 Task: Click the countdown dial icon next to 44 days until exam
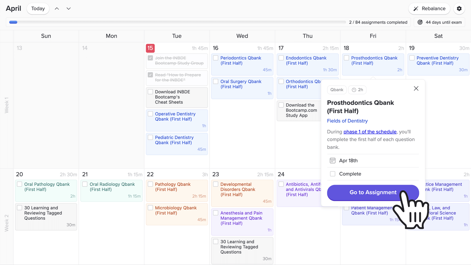420,22
